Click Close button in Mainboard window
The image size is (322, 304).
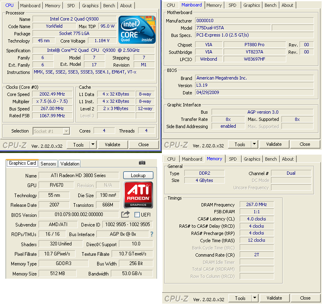coord(305,144)
